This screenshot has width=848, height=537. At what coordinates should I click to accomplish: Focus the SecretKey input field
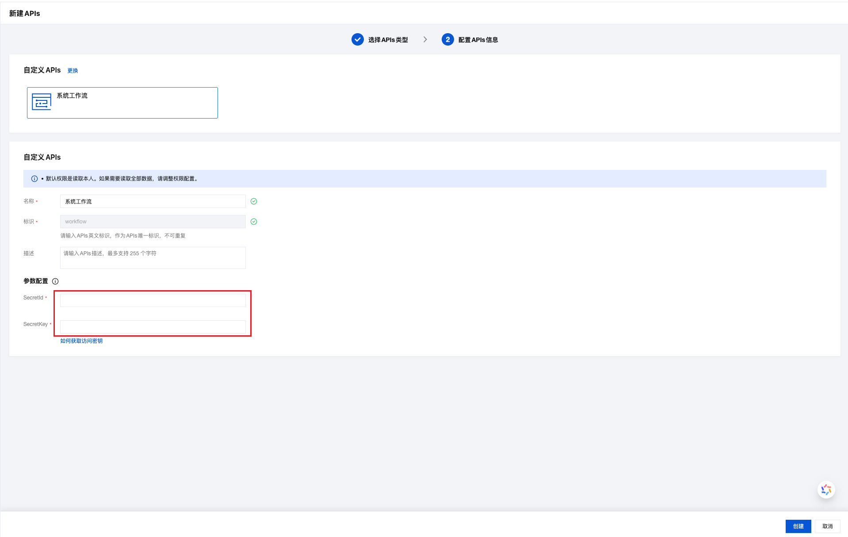pos(153,327)
